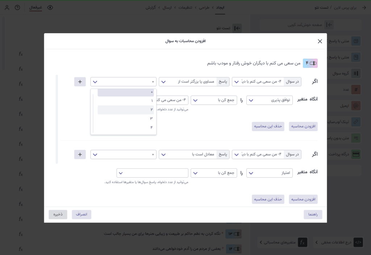Switch to the تنظیمات tab
371x255 pixels.
185,8
